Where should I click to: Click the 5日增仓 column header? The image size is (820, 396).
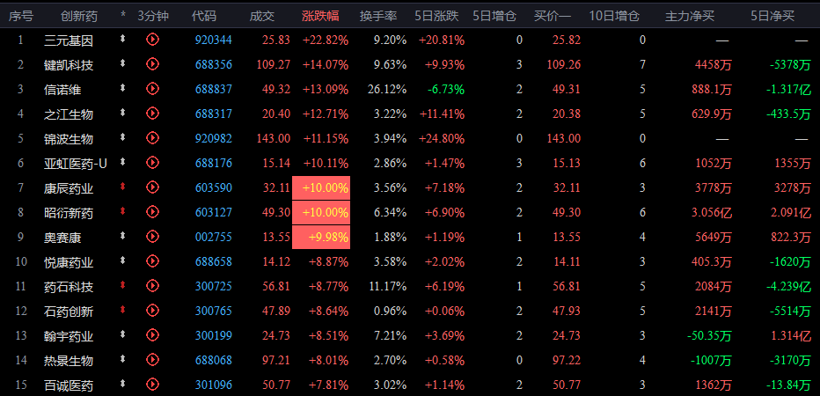click(x=494, y=16)
